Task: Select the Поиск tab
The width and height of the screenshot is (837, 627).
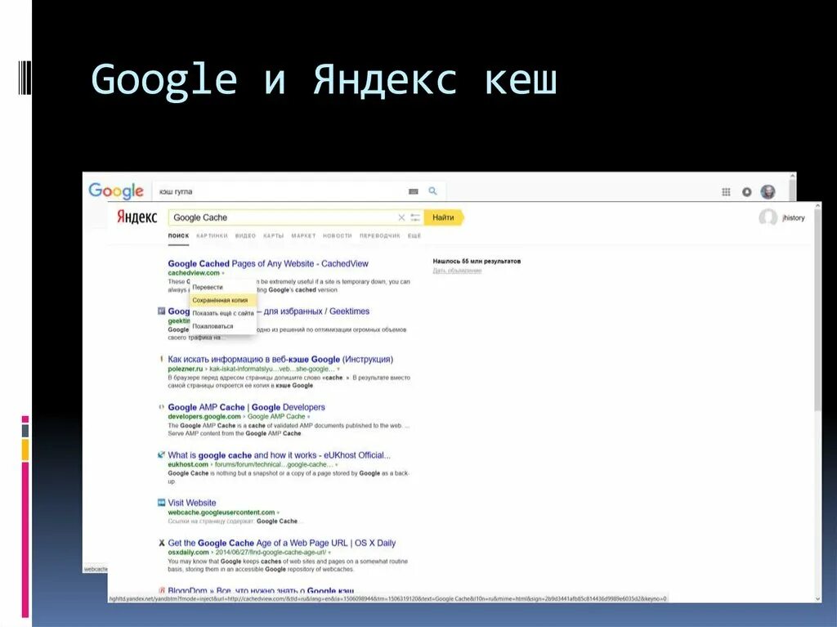Action: [178, 235]
